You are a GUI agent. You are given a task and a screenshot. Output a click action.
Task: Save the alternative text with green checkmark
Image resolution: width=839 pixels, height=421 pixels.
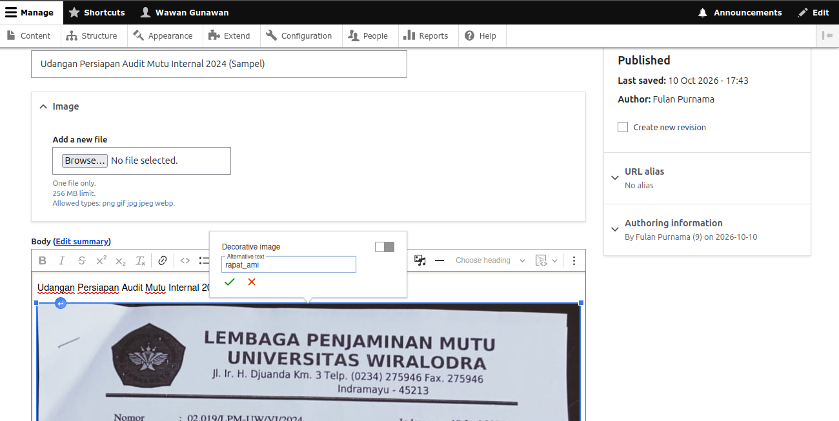point(230,282)
